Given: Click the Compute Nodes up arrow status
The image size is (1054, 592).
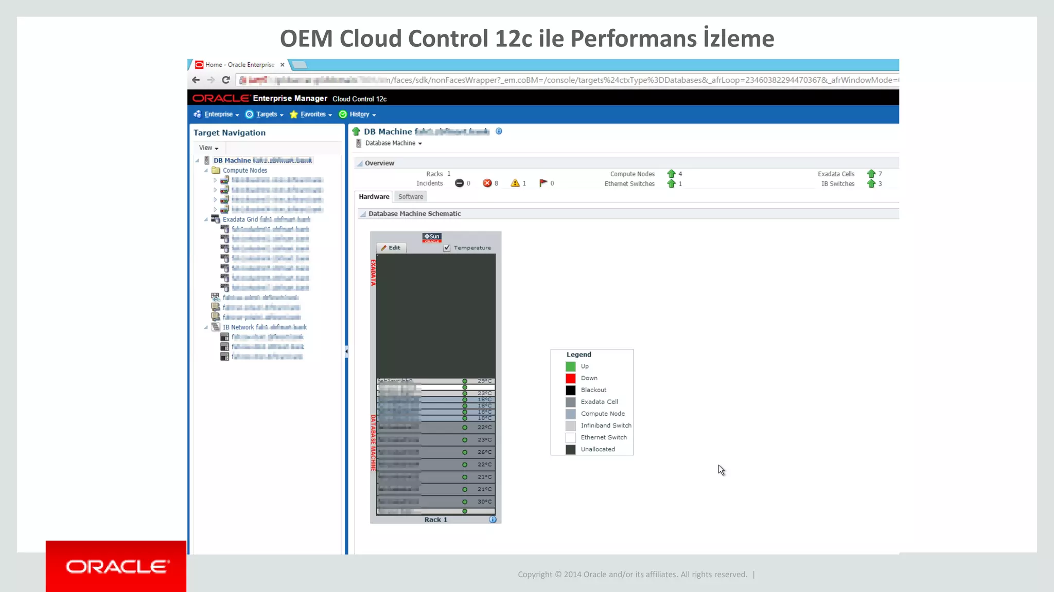Looking at the screenshot, I should pyautogui.click(x=671, y=174).
